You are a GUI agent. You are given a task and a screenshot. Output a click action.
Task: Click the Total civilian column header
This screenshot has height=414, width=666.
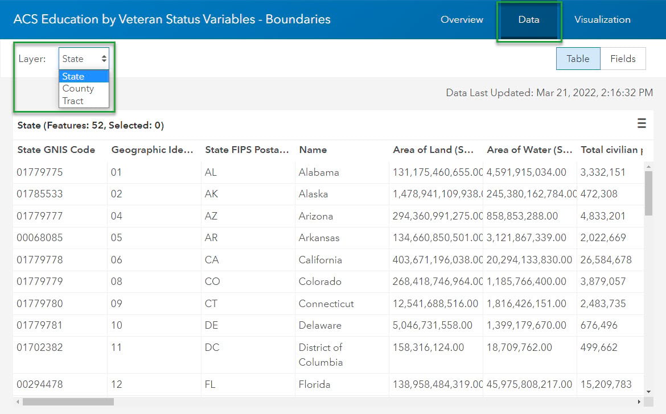[x=611, y=150]
